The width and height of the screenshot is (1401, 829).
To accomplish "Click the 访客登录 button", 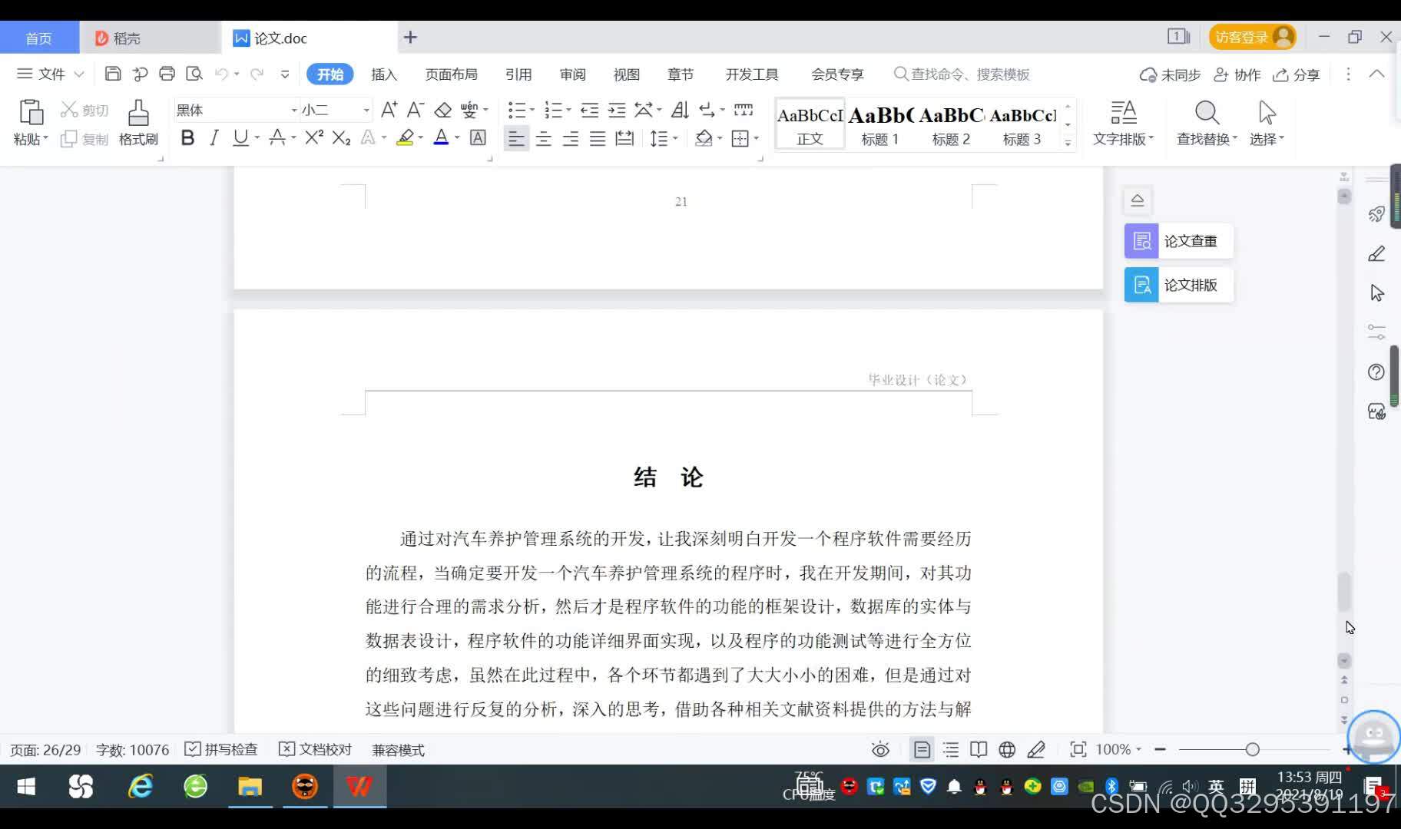I will coord(1253,37).
